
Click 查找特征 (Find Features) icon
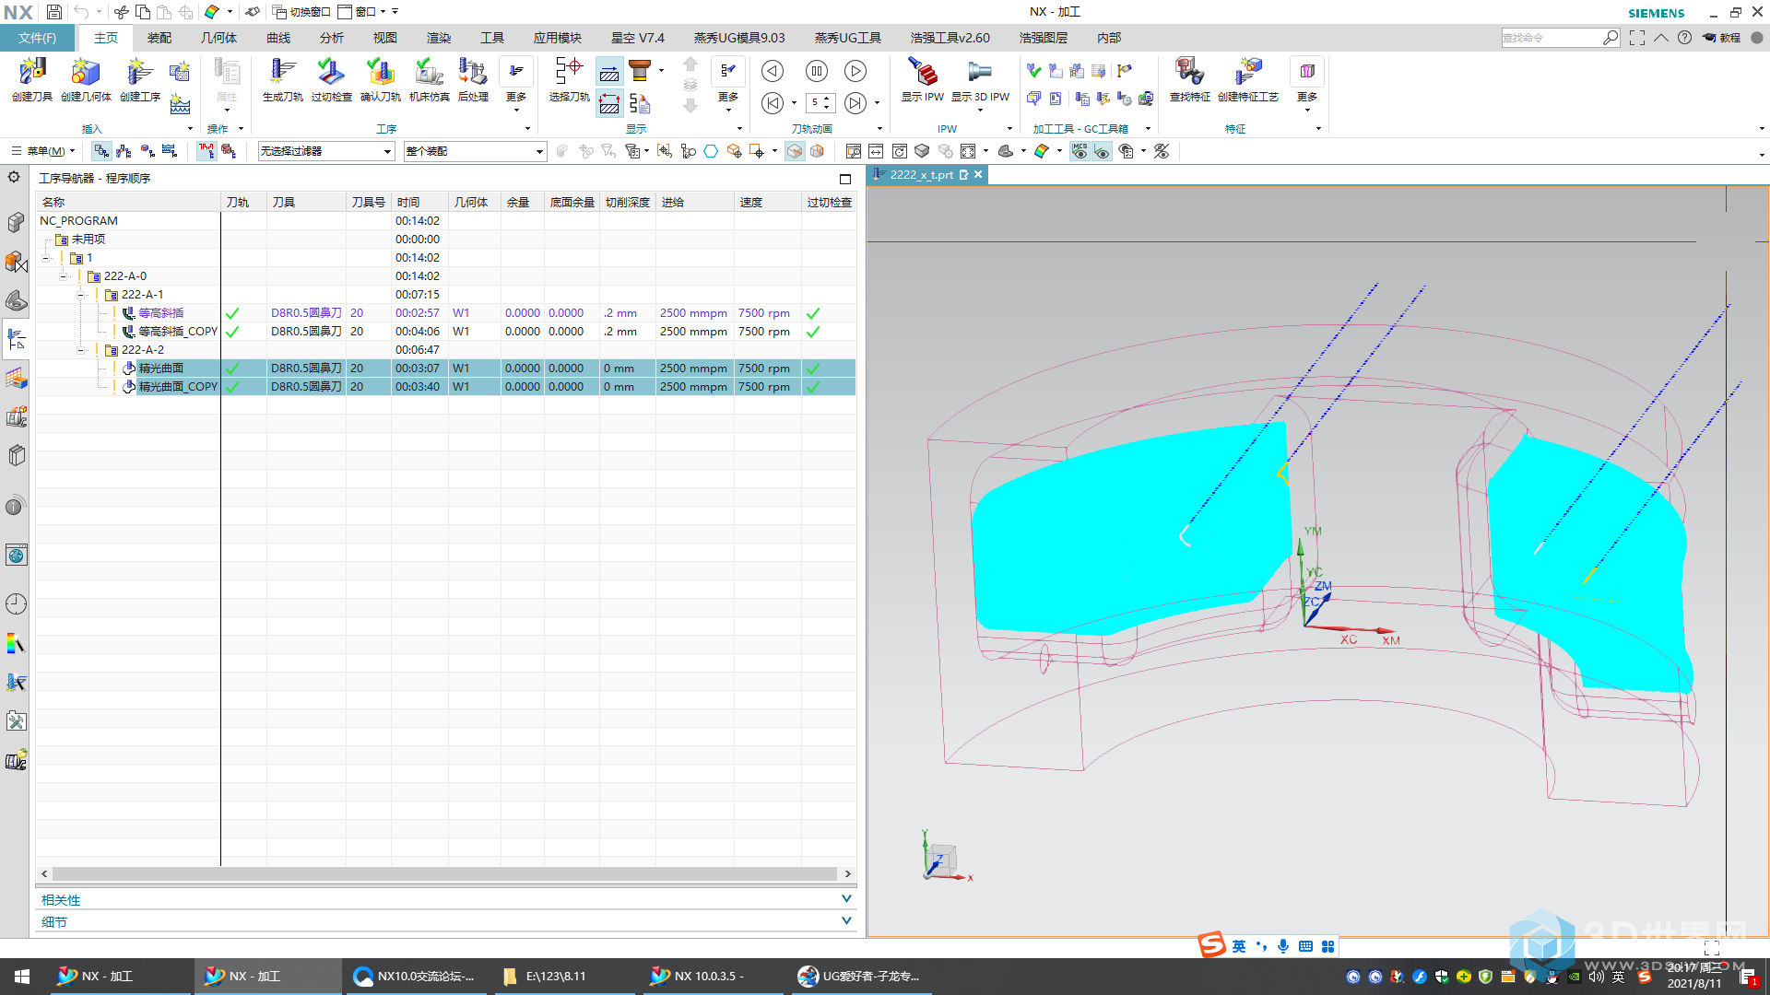(1189, 79)
